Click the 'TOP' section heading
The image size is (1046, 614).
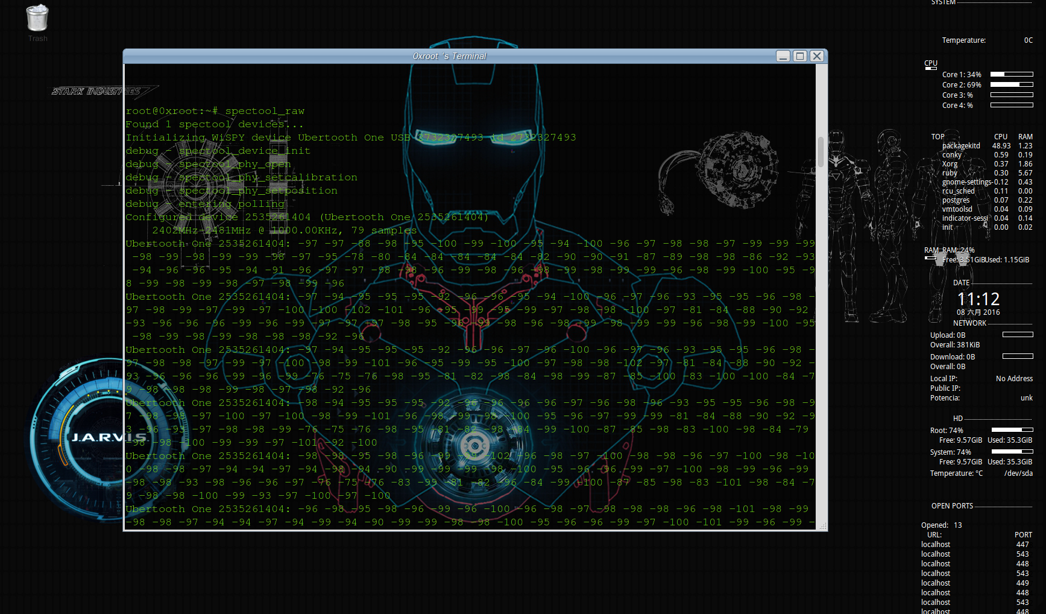pos(937,137)
